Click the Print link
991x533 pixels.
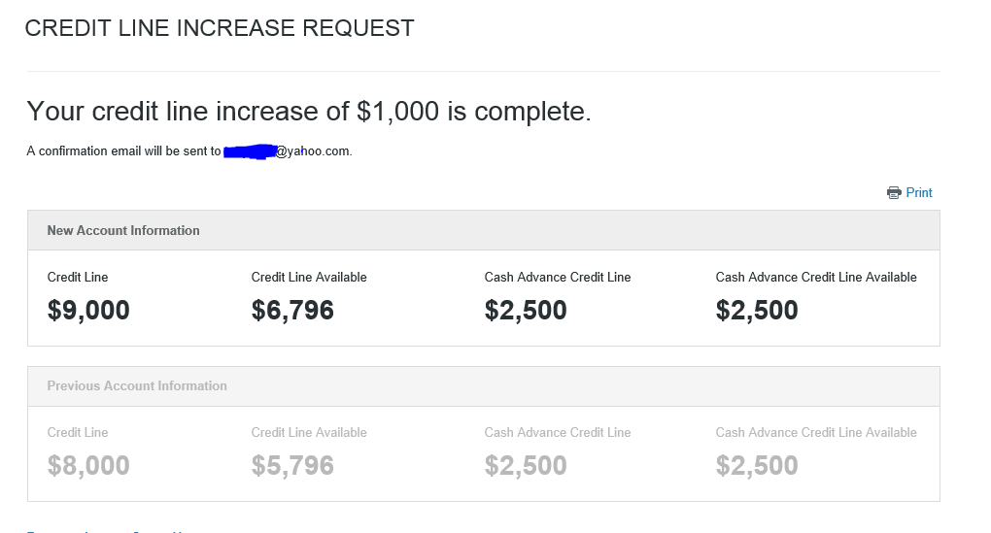(918, 193)
